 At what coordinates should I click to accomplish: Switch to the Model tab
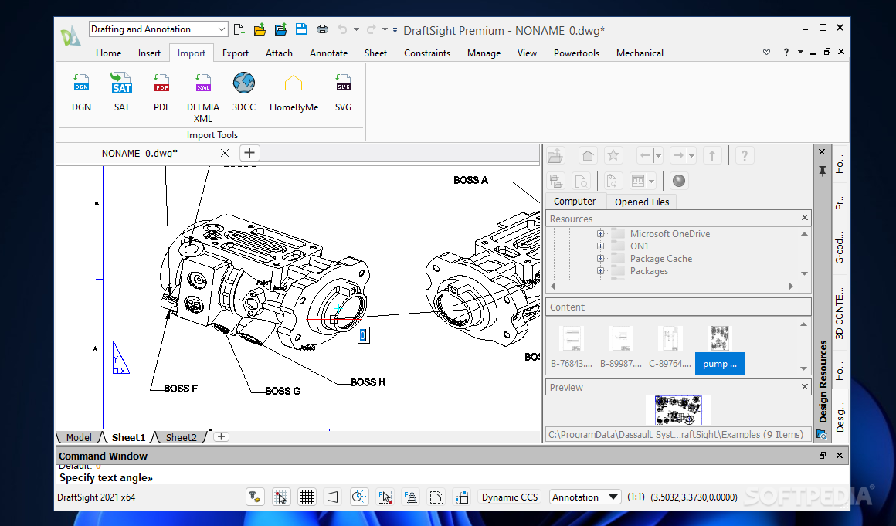pos(79,437)
